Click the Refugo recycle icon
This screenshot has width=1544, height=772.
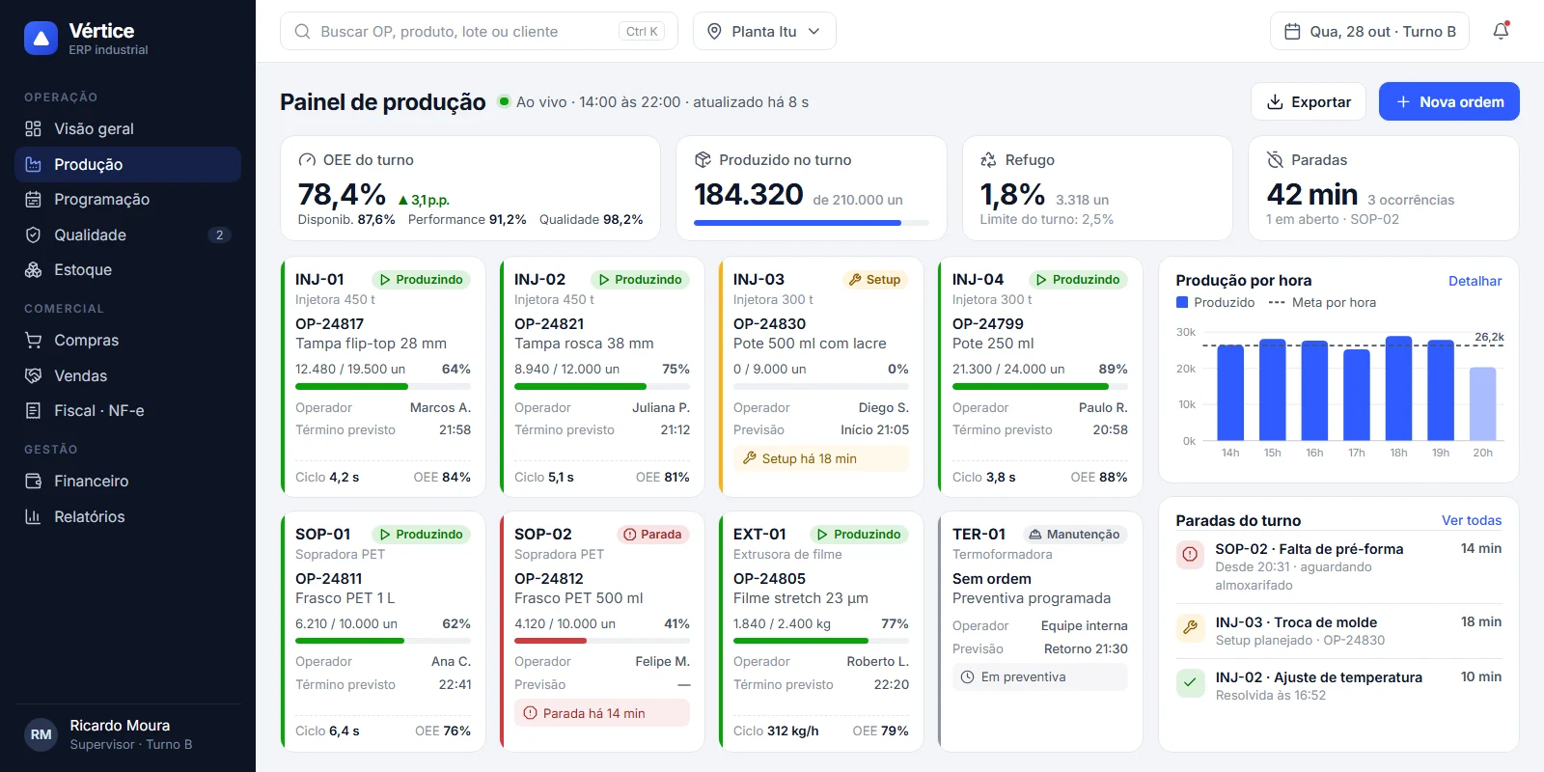coord(988,160)
